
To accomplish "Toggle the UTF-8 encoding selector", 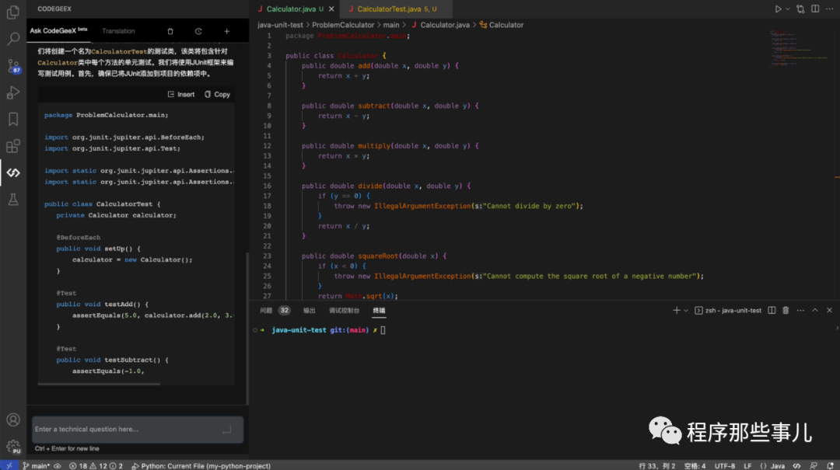I will pos(724,465).
